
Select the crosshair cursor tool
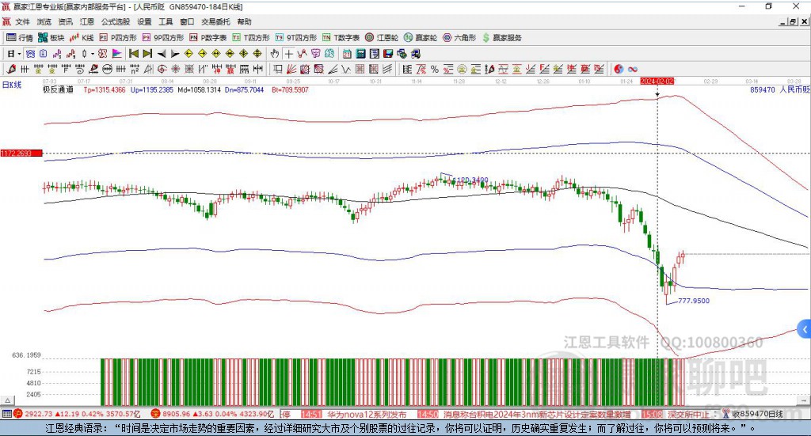coord(289,54)
